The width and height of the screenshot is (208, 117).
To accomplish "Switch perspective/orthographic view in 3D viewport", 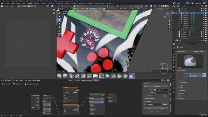I will coord(169,31).
